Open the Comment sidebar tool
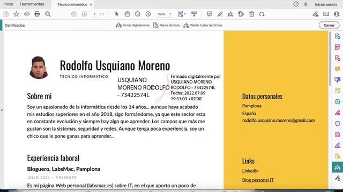The height and width of the screenshot is (192, 343). 337,69
